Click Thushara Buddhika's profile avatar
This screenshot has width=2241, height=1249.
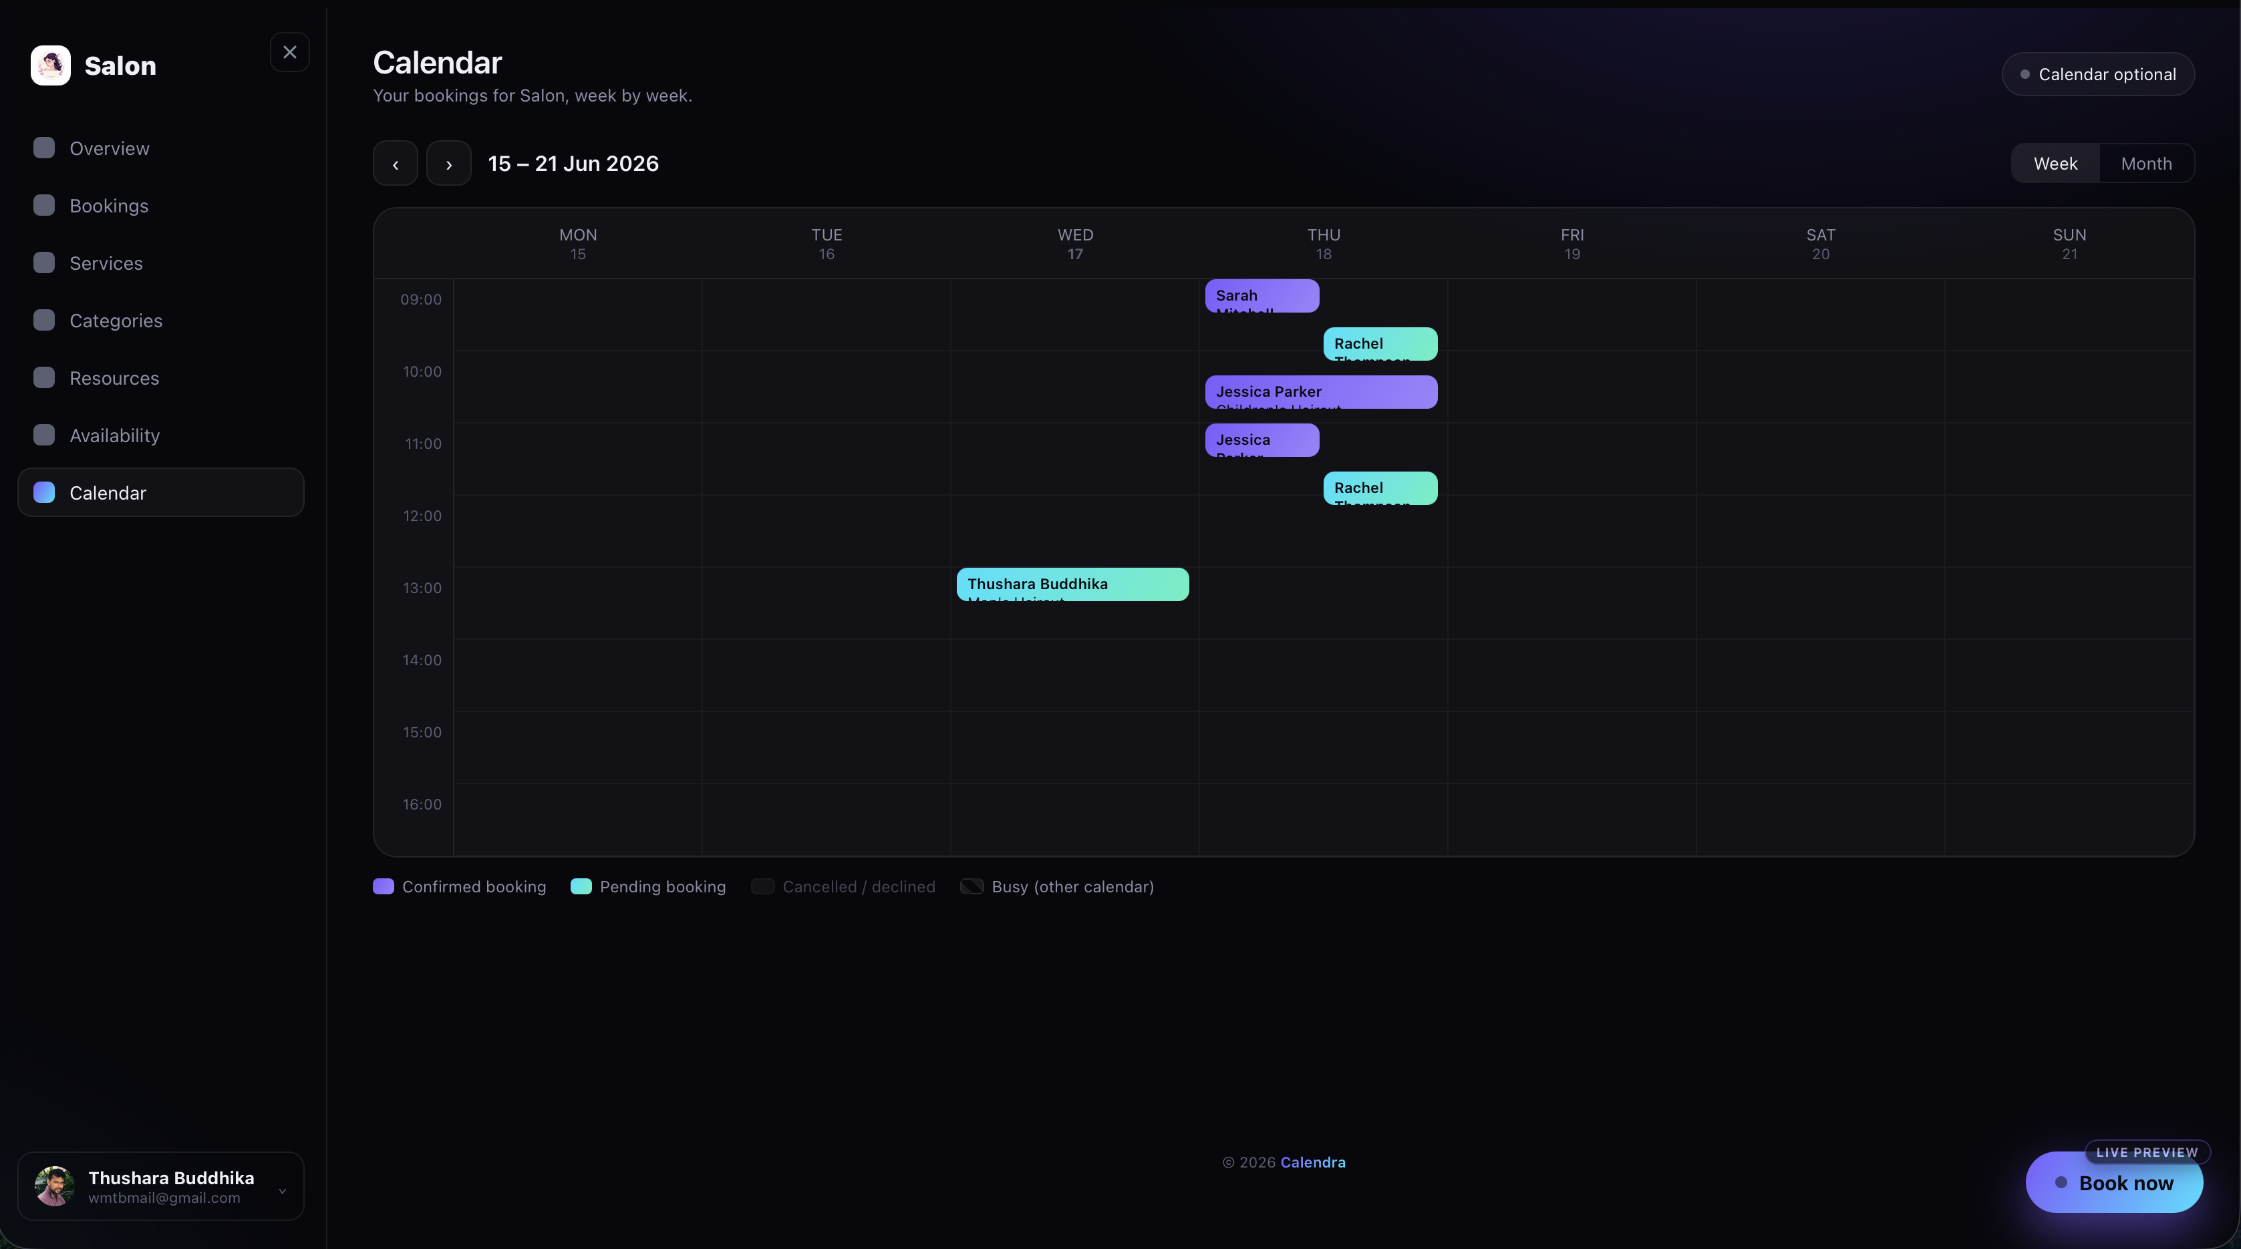point(54,1186)
